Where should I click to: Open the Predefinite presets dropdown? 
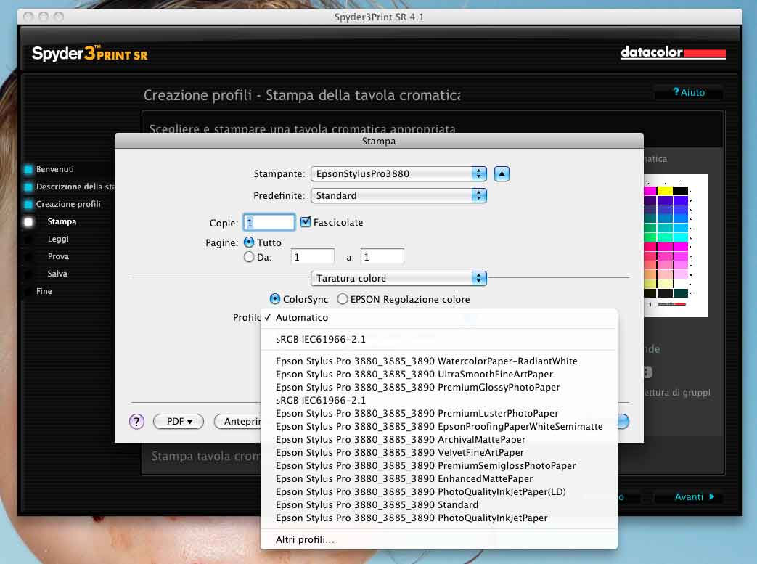point(398,195)
